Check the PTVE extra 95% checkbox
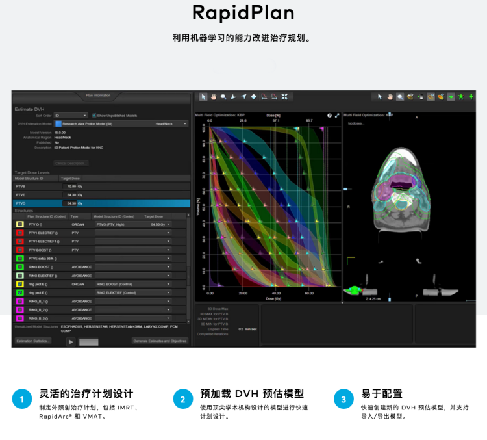This screenshot has height=440, width=487. [x=20, y=259]
